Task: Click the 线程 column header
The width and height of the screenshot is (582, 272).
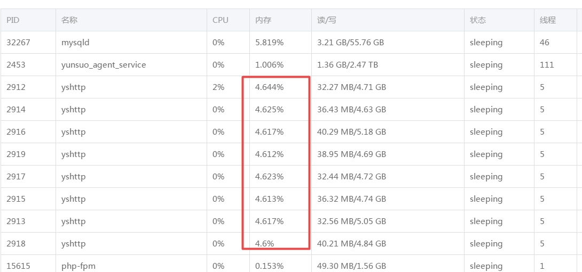Action: pyautogui.click(x=548, y=20)
